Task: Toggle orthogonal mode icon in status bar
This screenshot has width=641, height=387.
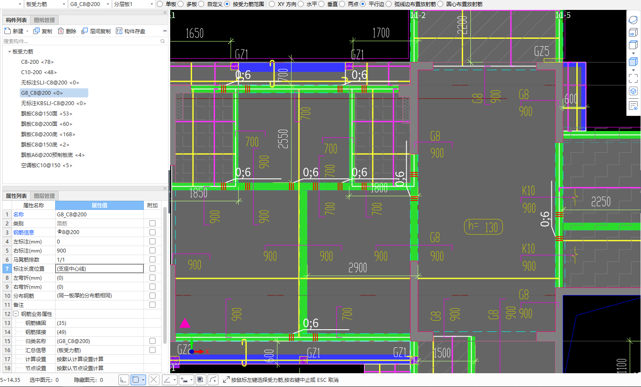Action: [124, 380]
